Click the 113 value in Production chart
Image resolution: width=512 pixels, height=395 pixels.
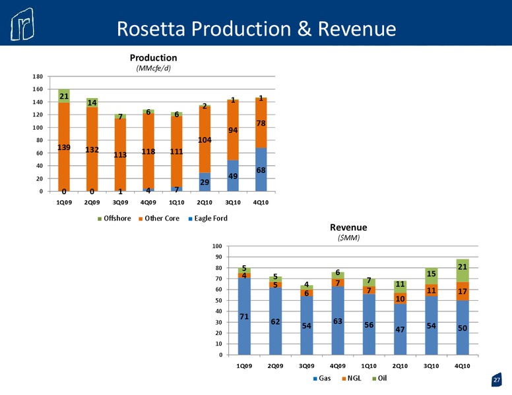[120, 155]
